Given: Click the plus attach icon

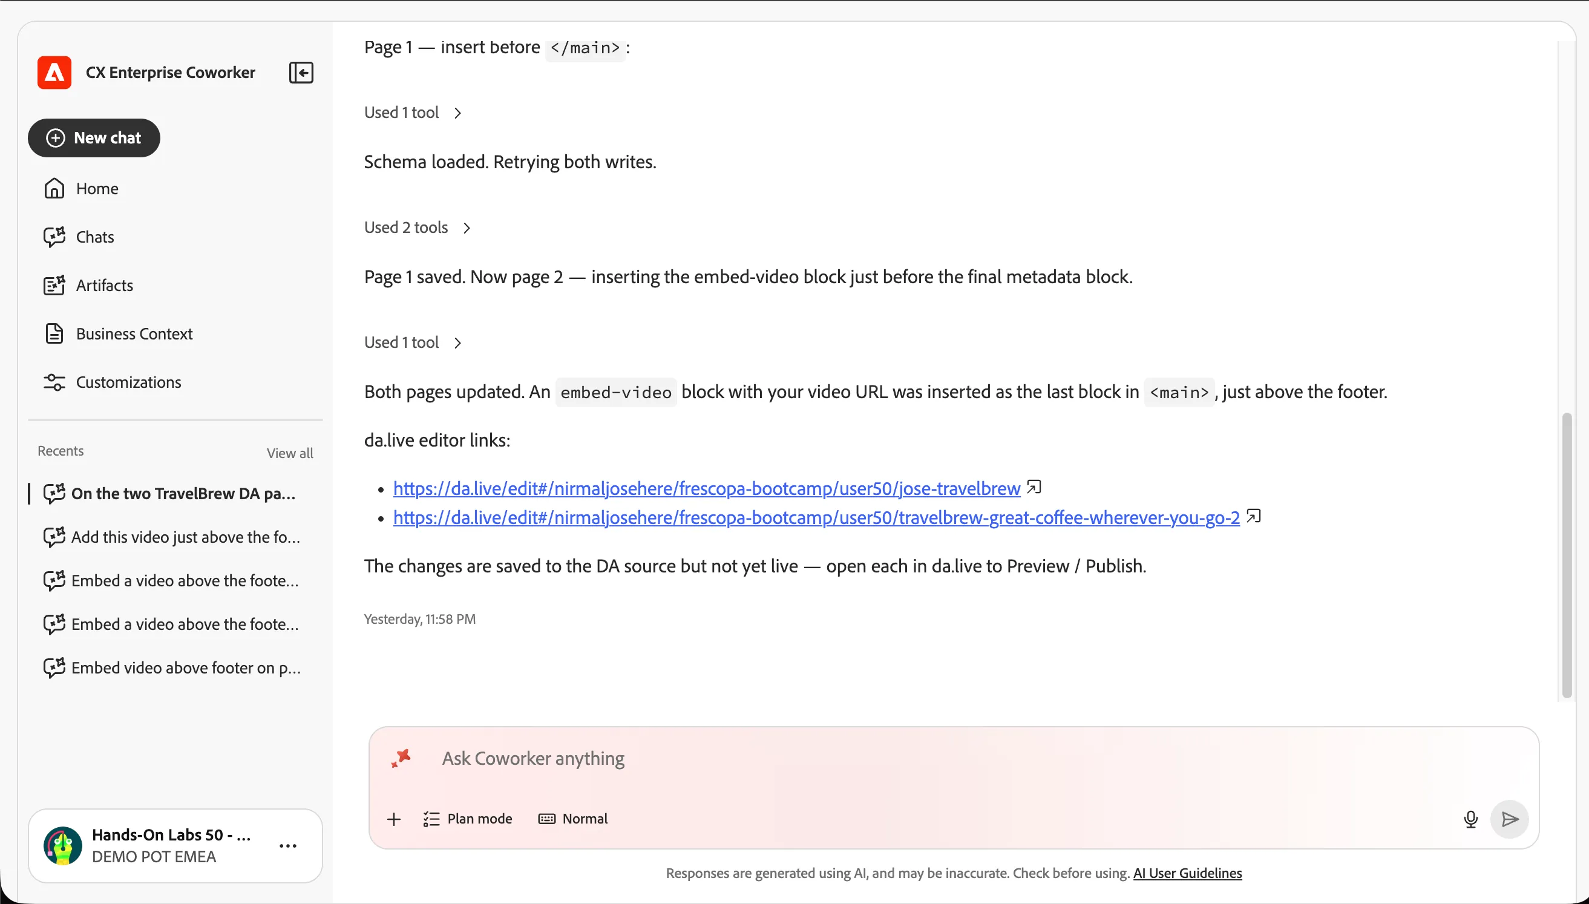Looking at the screenshot, I should tap(393, 819).
